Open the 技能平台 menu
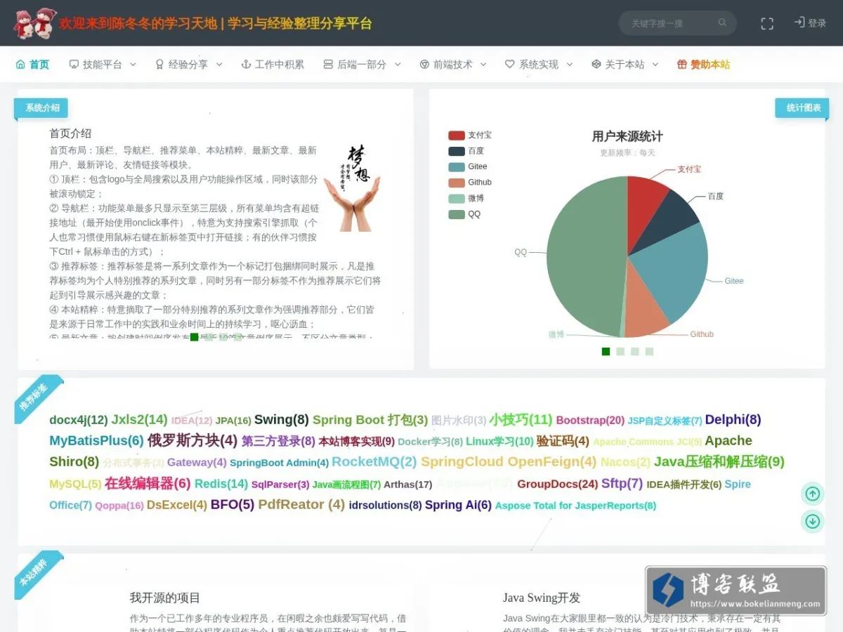The height and width of the screenshot is (632, 843). pos(103,65)
